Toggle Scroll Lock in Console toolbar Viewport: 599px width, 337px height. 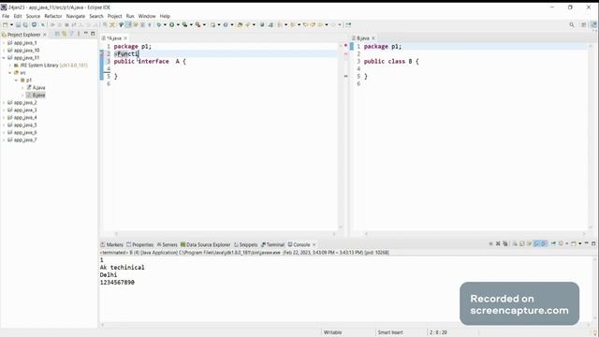point(522,243)
